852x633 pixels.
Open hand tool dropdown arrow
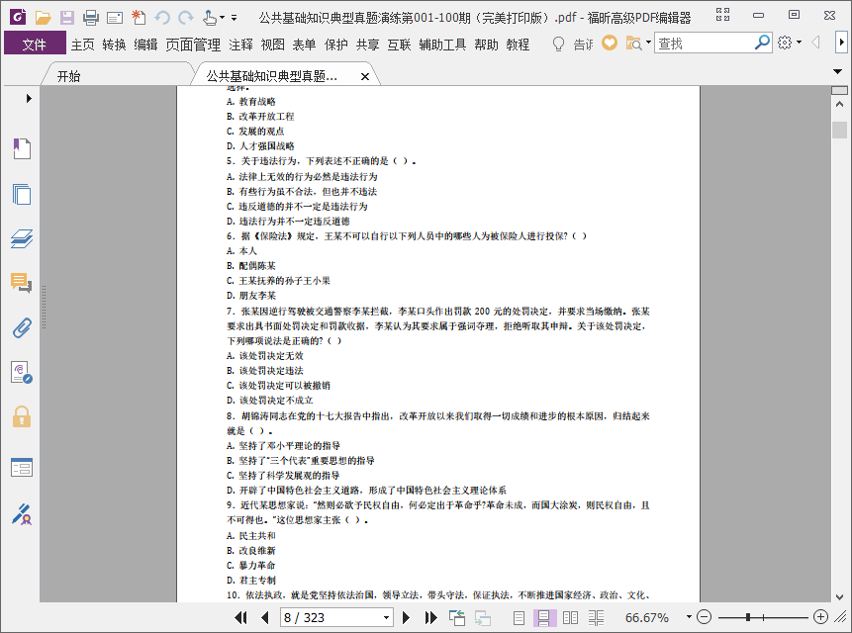(222, 18)
